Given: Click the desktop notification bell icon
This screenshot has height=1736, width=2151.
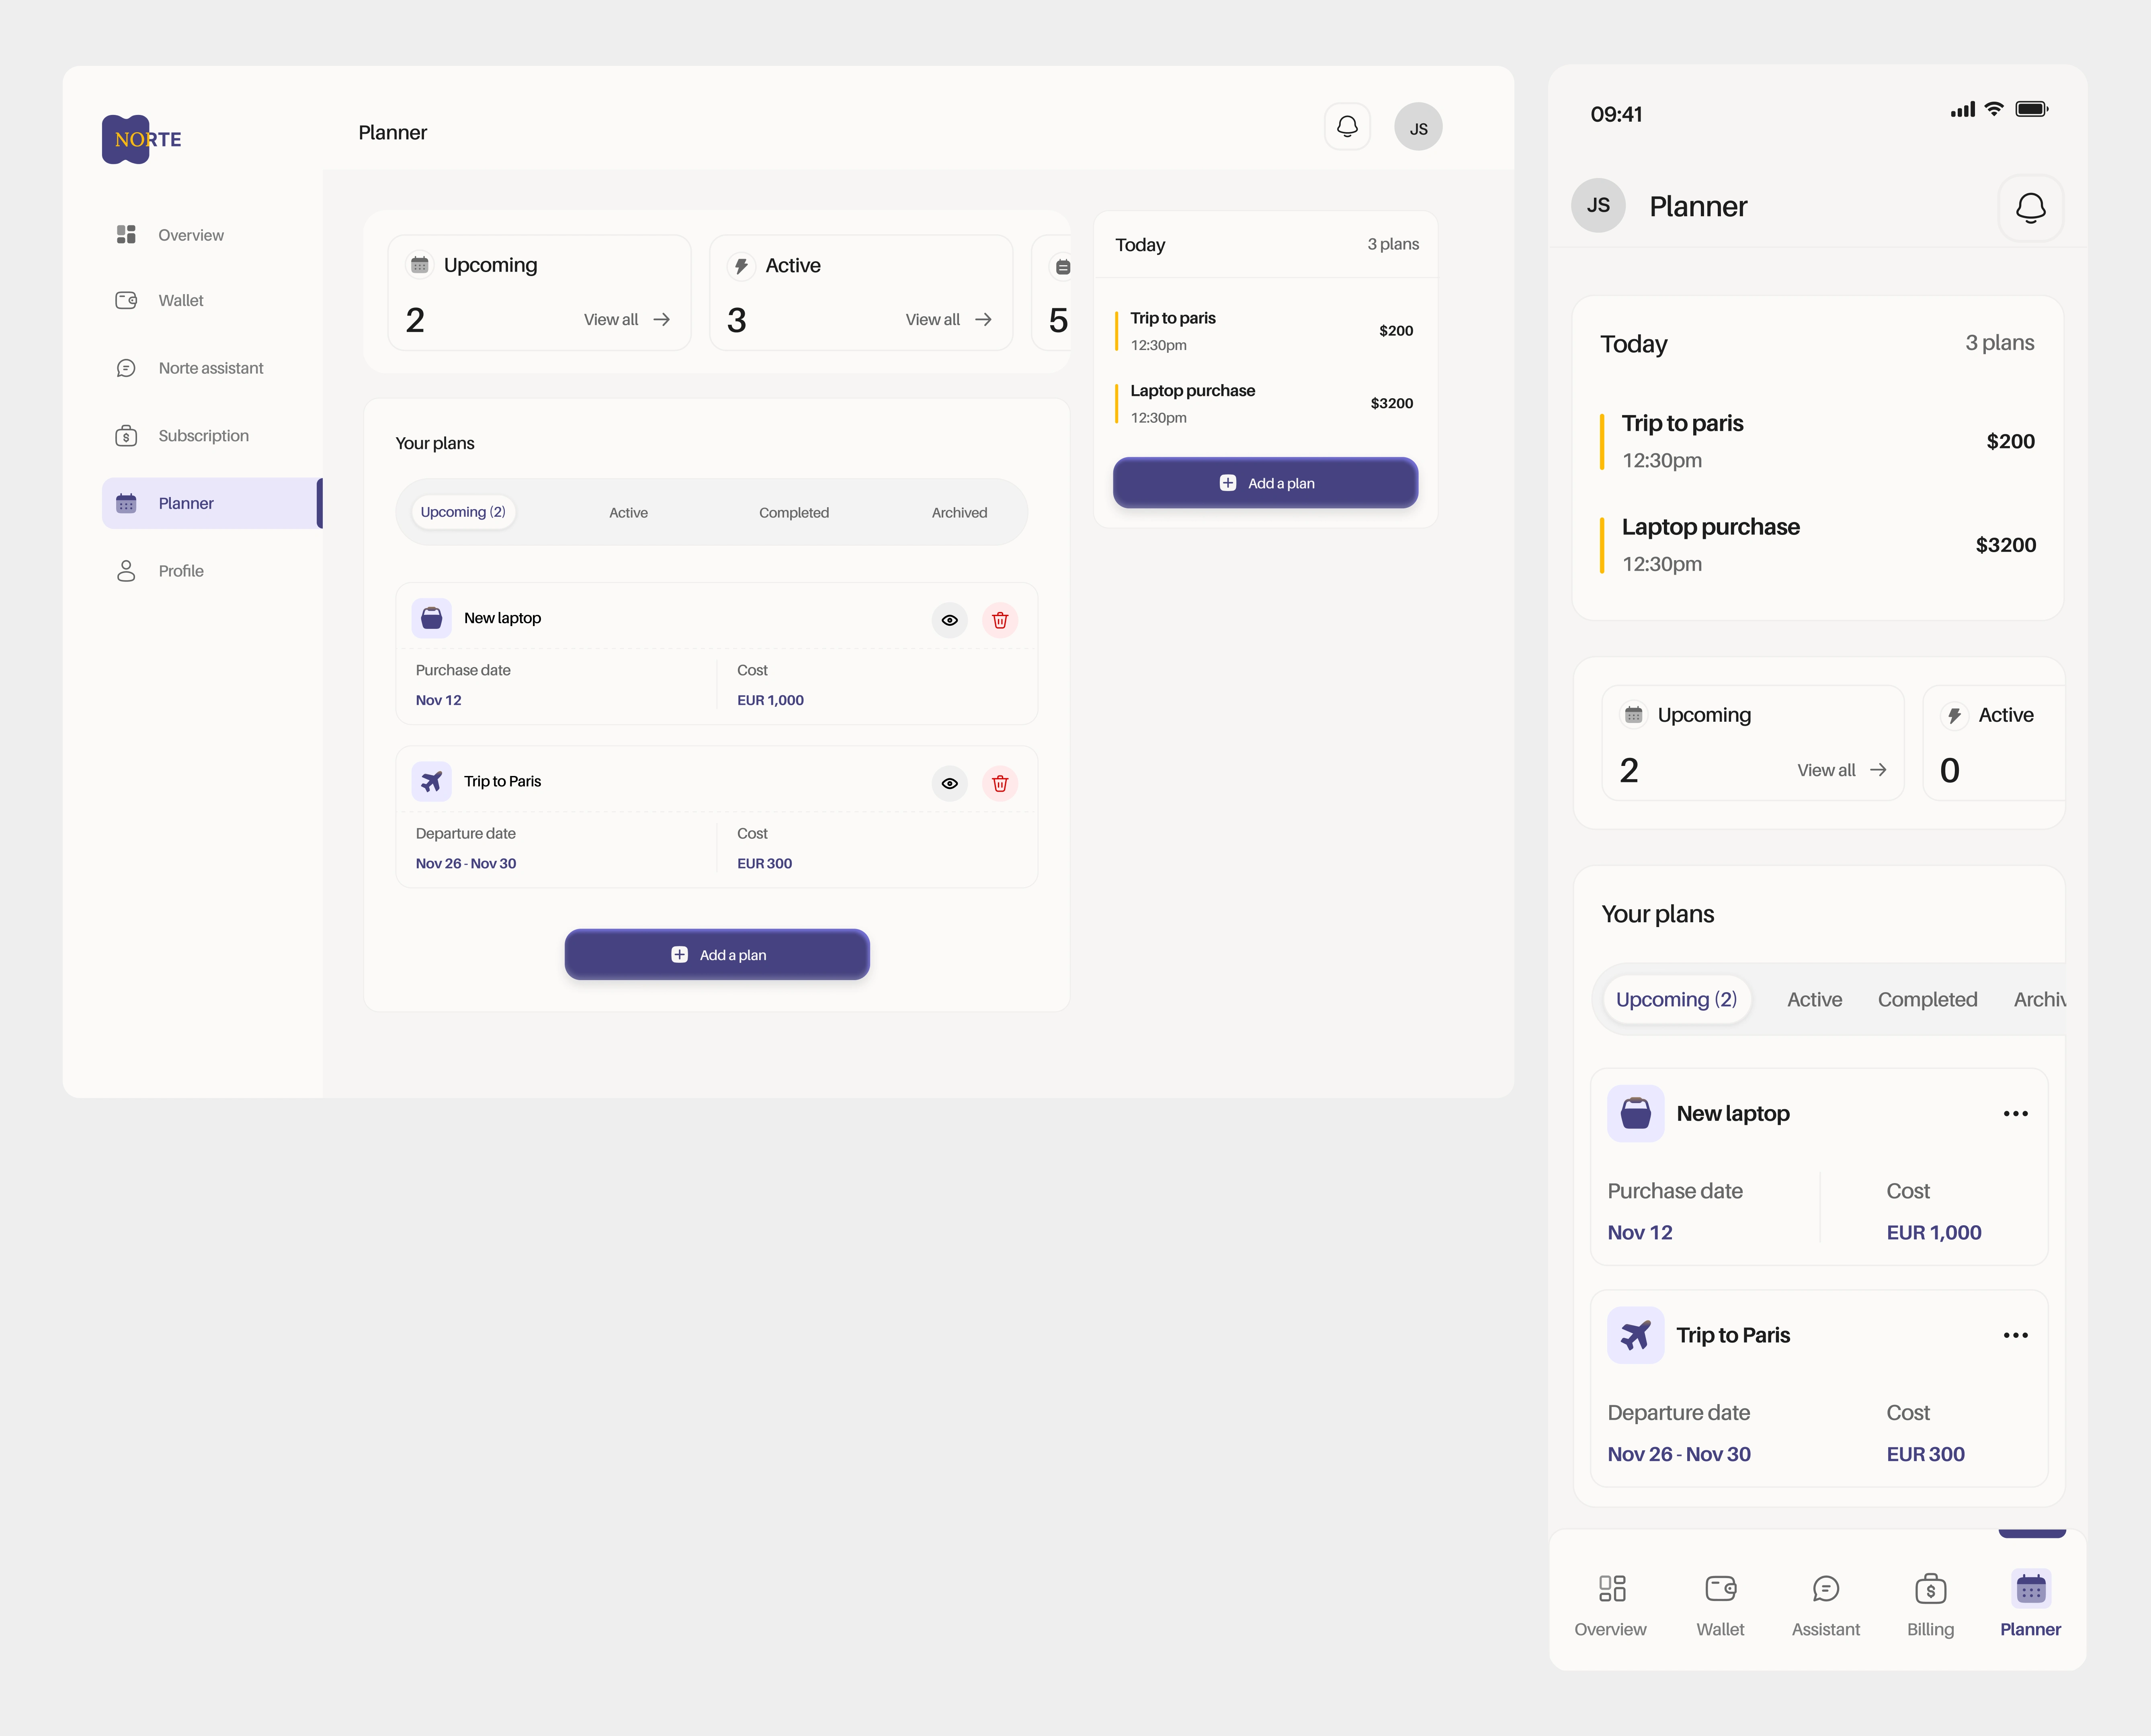Looking at the screenshot, I should [x=1347, y=127].
